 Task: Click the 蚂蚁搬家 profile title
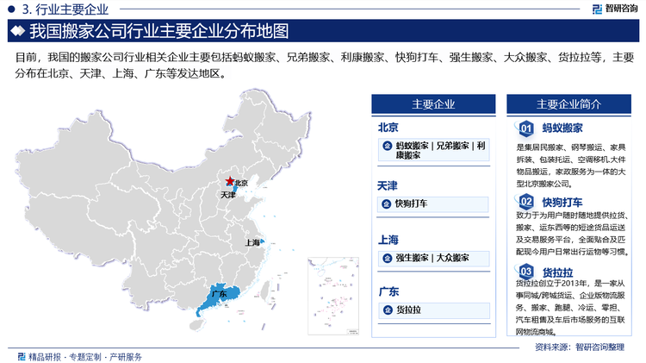click(x=562, y=128)
